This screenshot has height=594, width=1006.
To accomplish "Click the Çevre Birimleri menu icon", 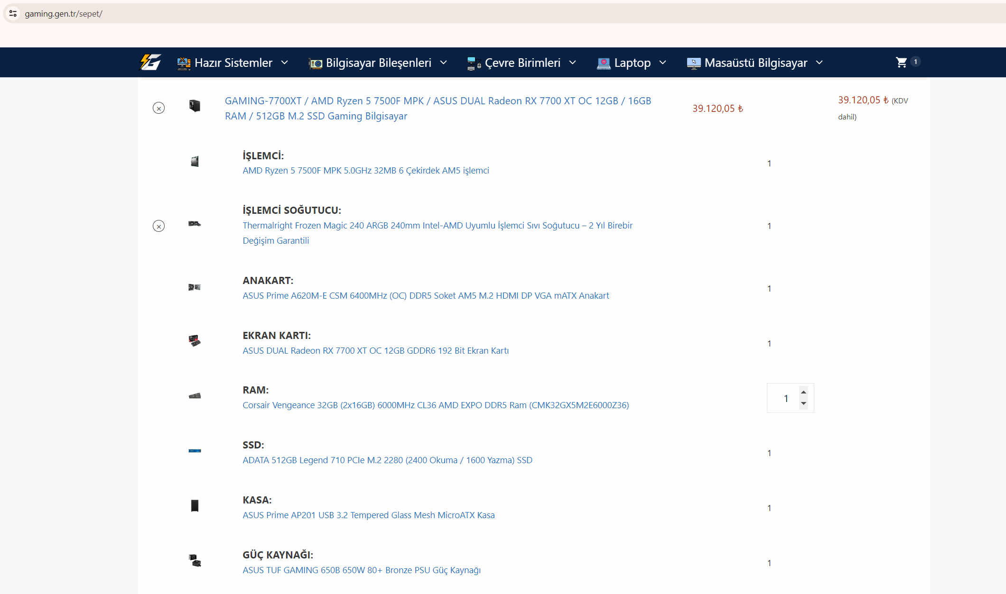I will tap(474, 63).
